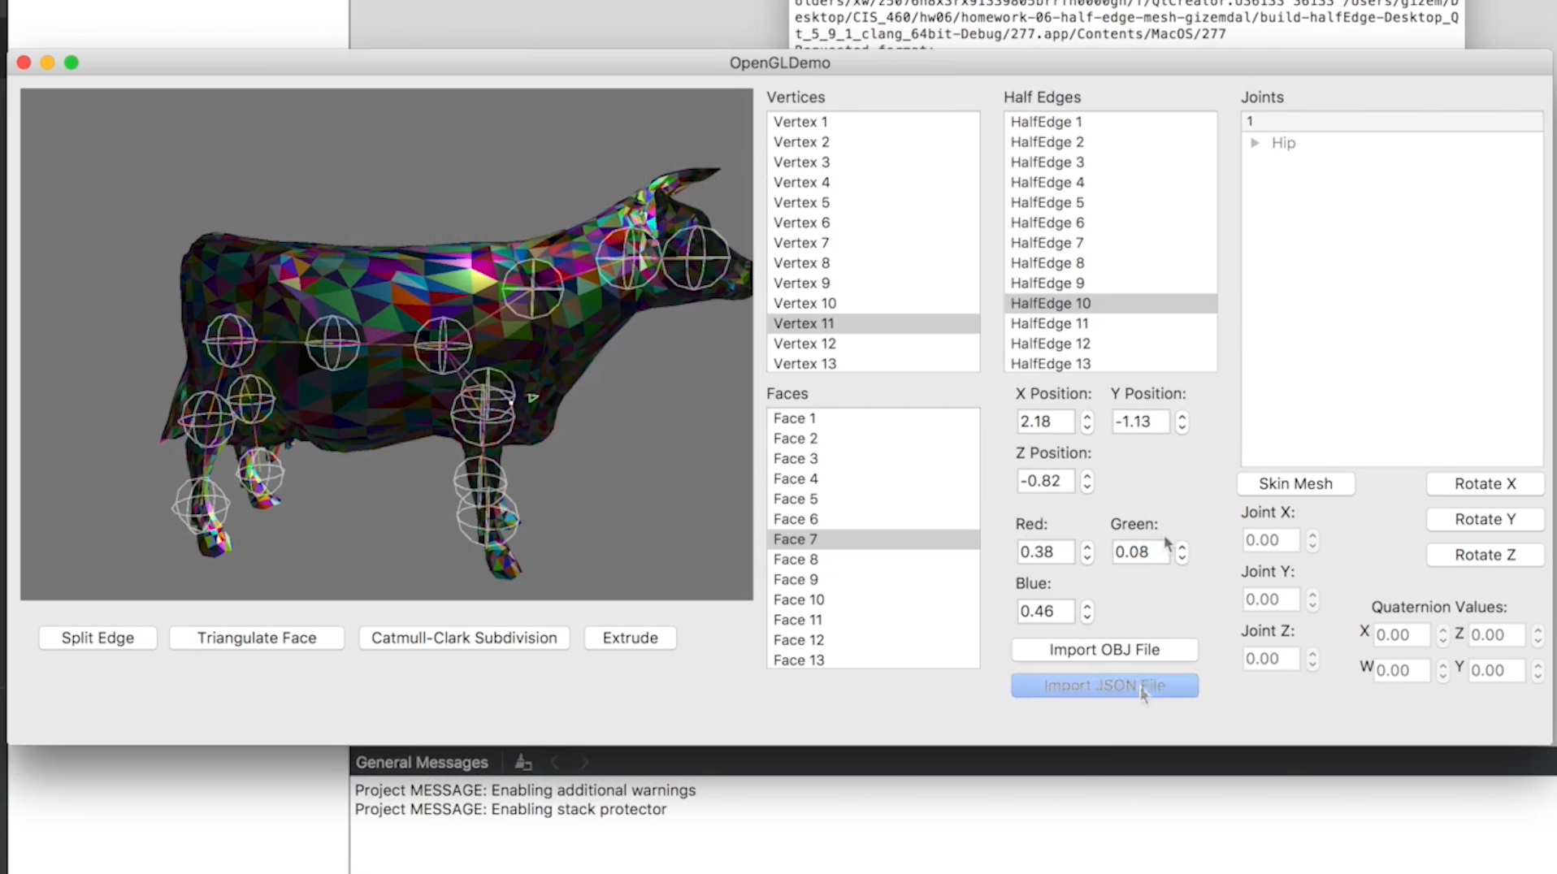Screen dimensions: 1557x874
Task: Adjust Green value stepper arrows
Action: pos(1182,552)
